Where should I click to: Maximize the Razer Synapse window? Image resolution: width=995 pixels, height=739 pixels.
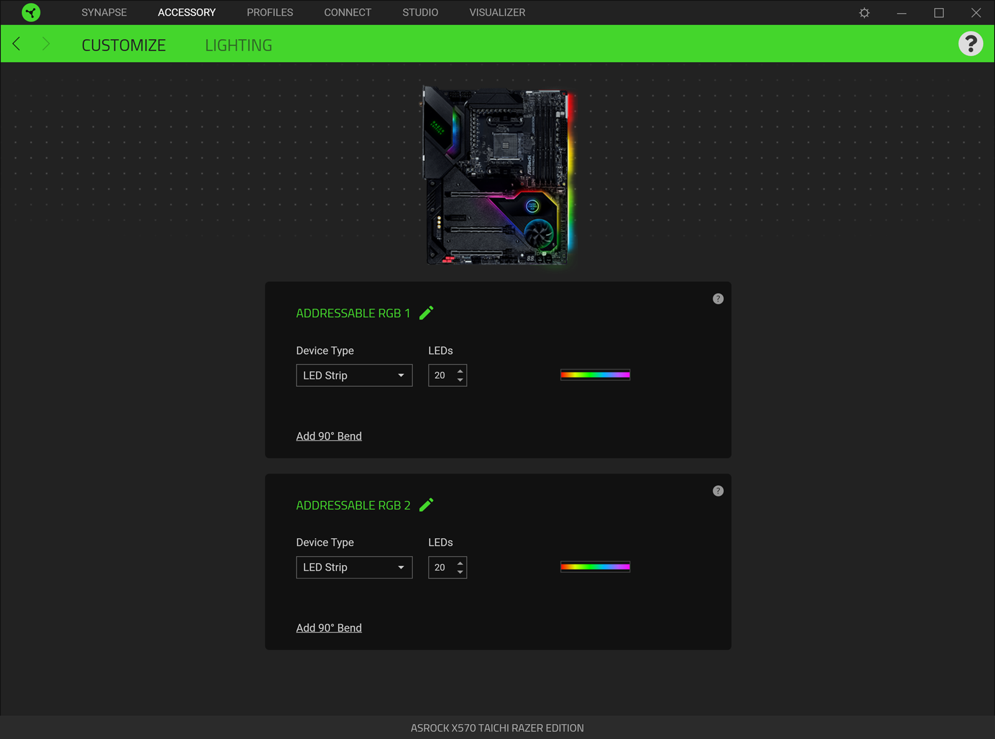pyautogui.click(x=939, y=12)
